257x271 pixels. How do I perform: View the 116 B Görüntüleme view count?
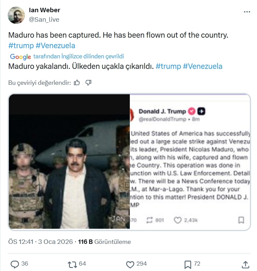[x=104, y=242]
